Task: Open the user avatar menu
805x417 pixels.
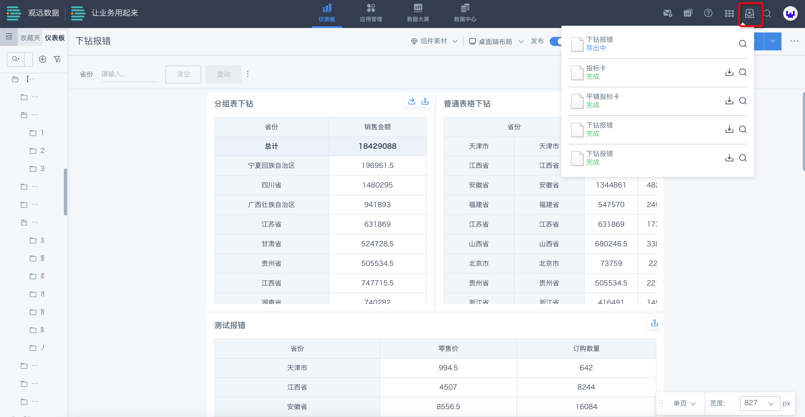Action: [790, 13]
